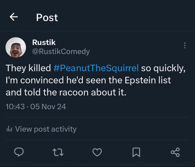Go back using the left arrow

coord(14,17)
